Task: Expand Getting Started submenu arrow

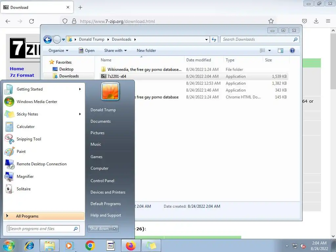Action: point(80,89)
